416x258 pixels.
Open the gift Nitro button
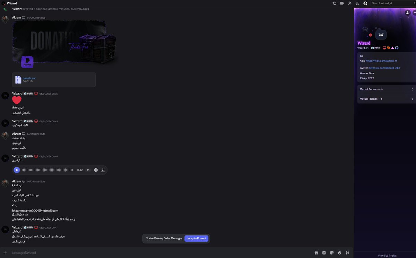(316, 253)
